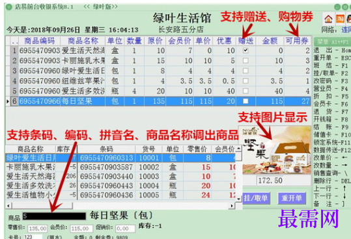Image resolution: width=351 pixels, height=239 pixels.
Task: Click the 会员价 header in cart table
Action: [180, 41]
